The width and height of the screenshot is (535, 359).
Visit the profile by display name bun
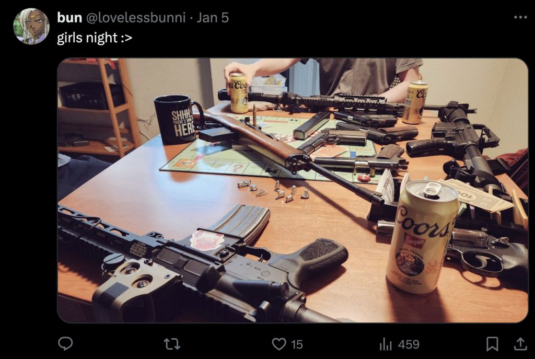pyautogui.click(x=69, y=17)
